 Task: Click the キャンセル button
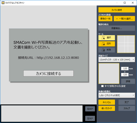pyautogui.click(x=107, y=102)
